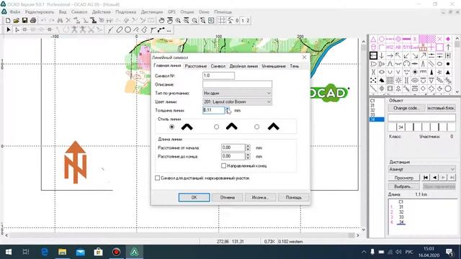
Task: Select C1 in the control list
Action: (x=372, y=101)
